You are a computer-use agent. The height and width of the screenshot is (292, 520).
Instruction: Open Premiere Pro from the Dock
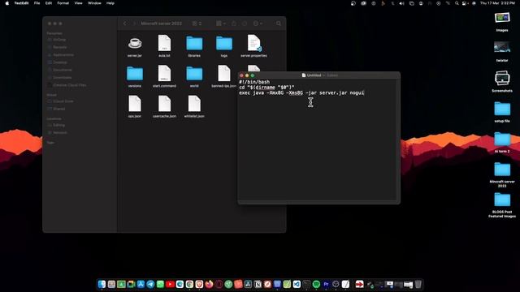(x=326, y=284)
